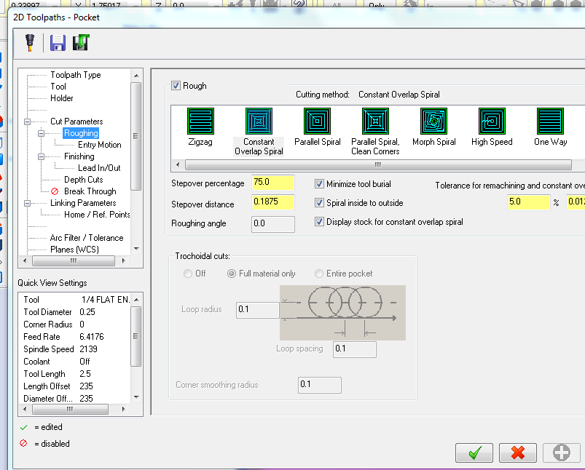Choose Parallel Spiral, Clean Corners icon
585x470 pixels.
pyautogui.click(x=375, y=121)
